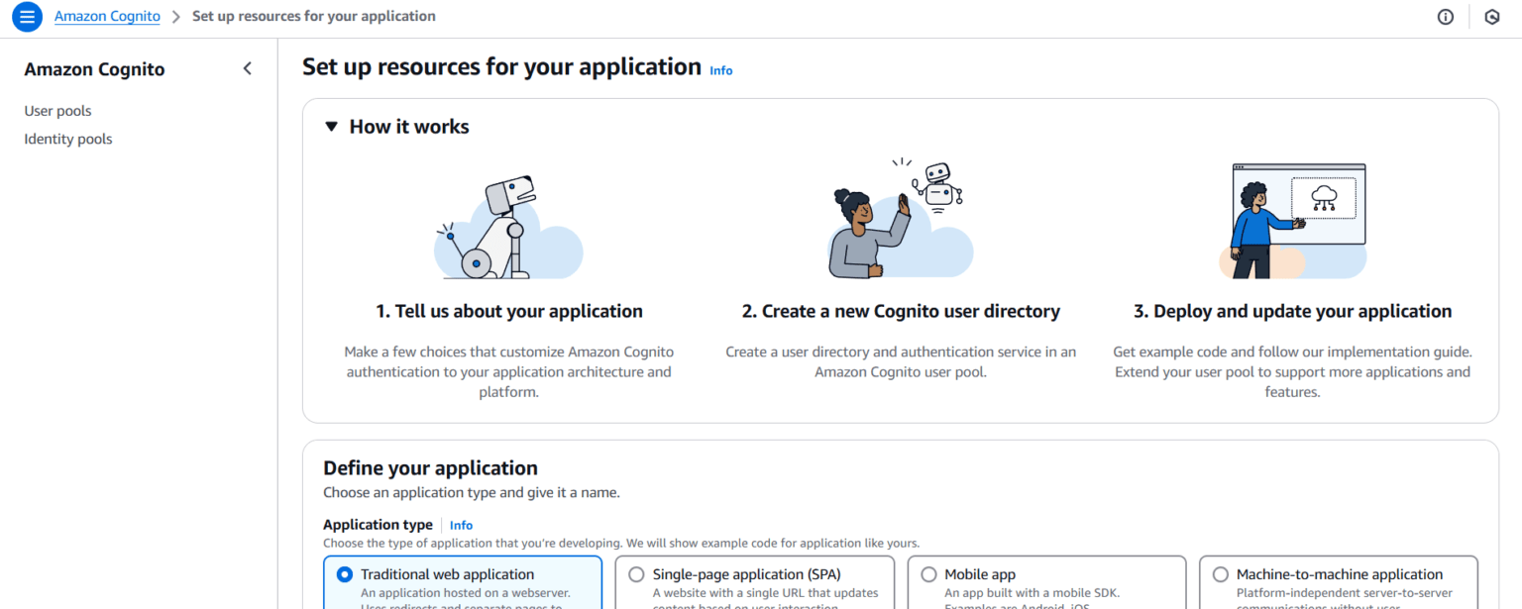
Task: Click the Mobile app card
Action: (x=1046, y=584)
